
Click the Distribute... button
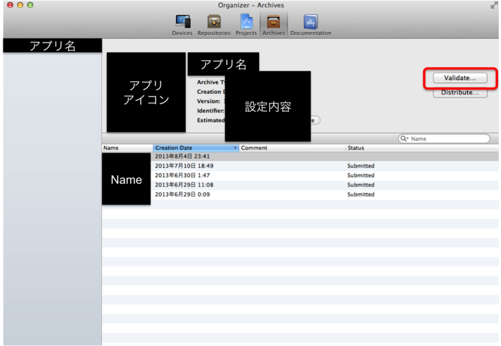tap(460, 93)
